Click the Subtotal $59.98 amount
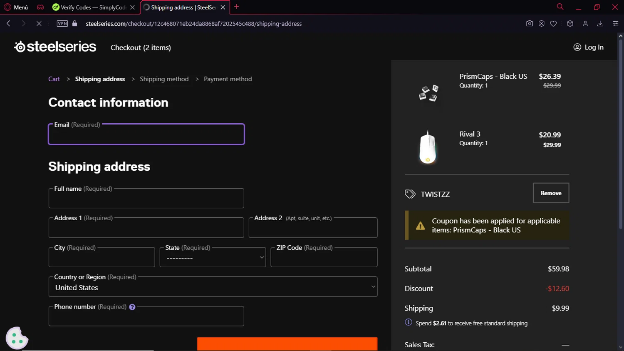 [x=558, y=269]
